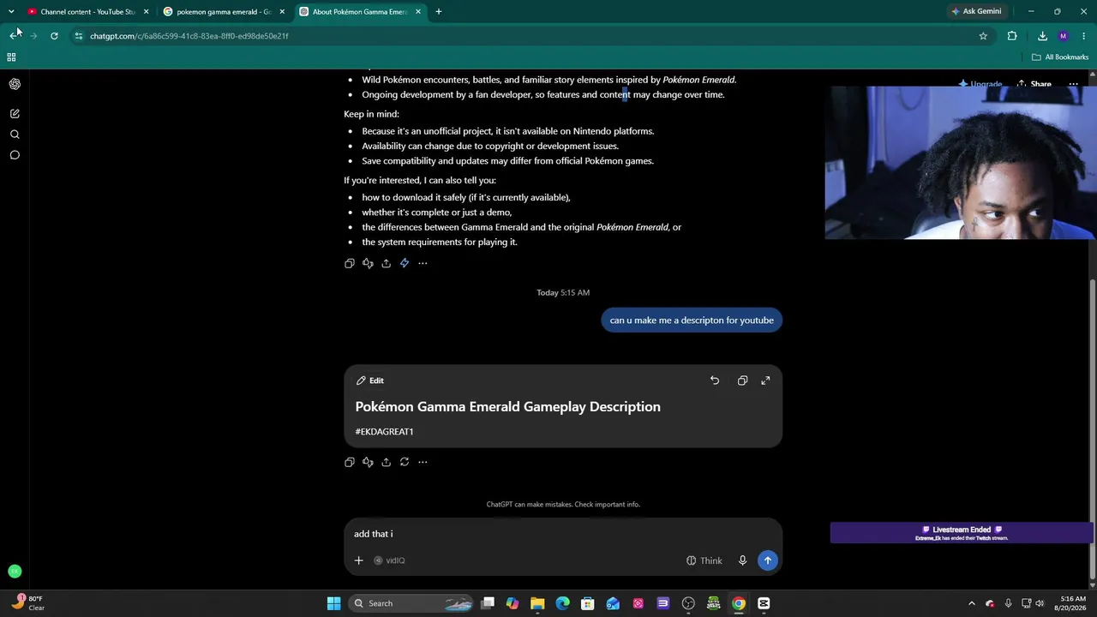Copy the description card contents
1097x617 pixels.
click(x=742, y=380)
